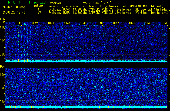
Task: Select the 1.0 frequency label on Rch axis
Action: tap(2, 75)
